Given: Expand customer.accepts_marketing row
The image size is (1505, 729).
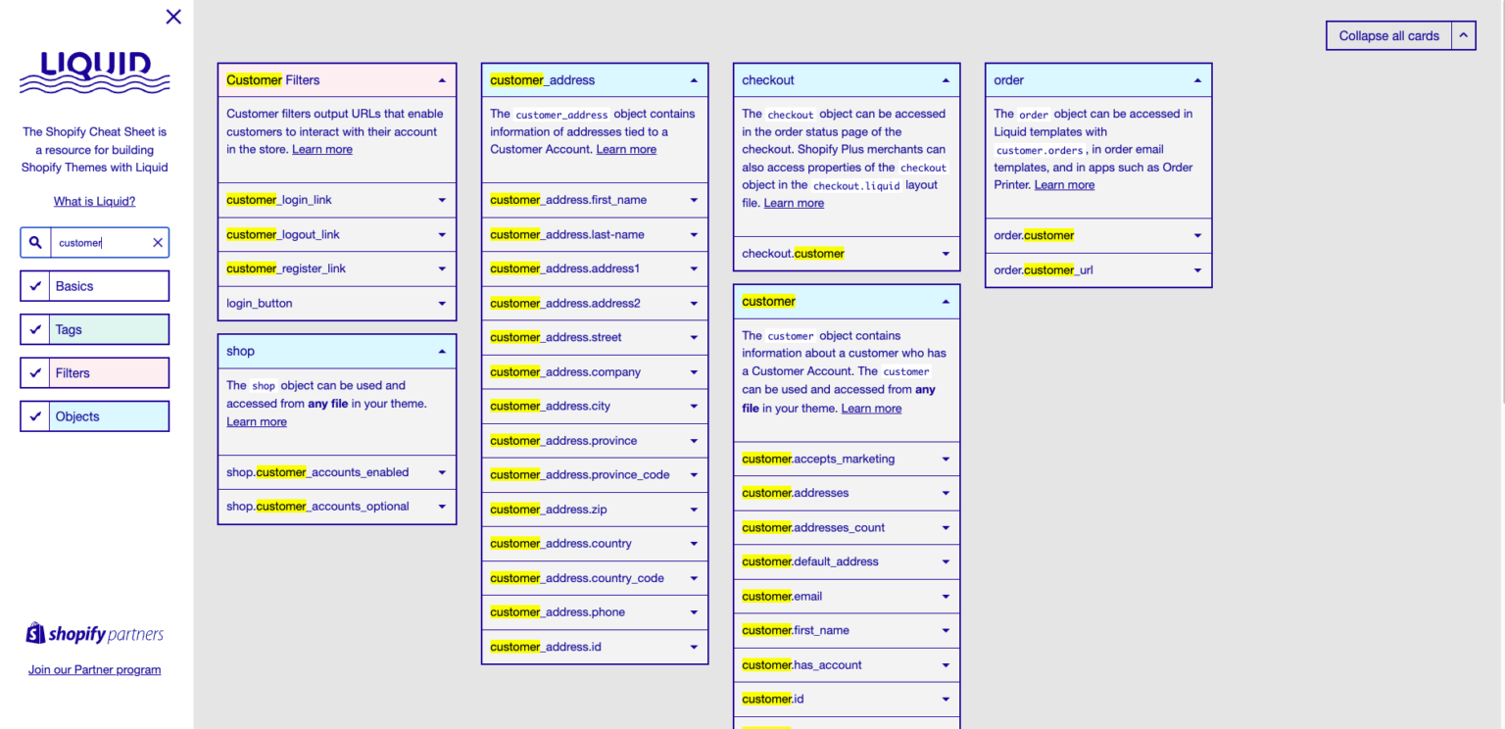Looking at the screenshot, I should coord(847,459).
